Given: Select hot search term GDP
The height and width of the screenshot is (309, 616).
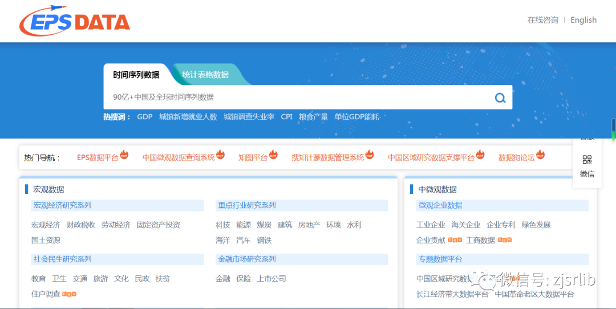Looking at the screenshot, I should (x=144, y=117).
